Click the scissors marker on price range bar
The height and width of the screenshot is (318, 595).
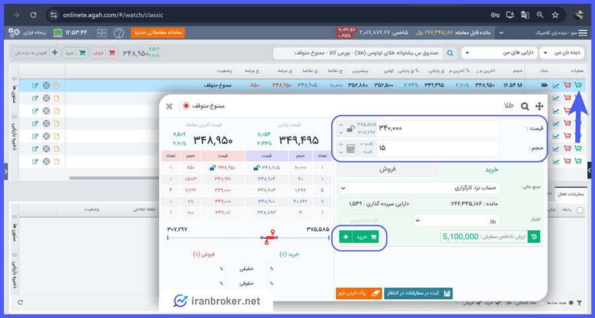(268, 238)
